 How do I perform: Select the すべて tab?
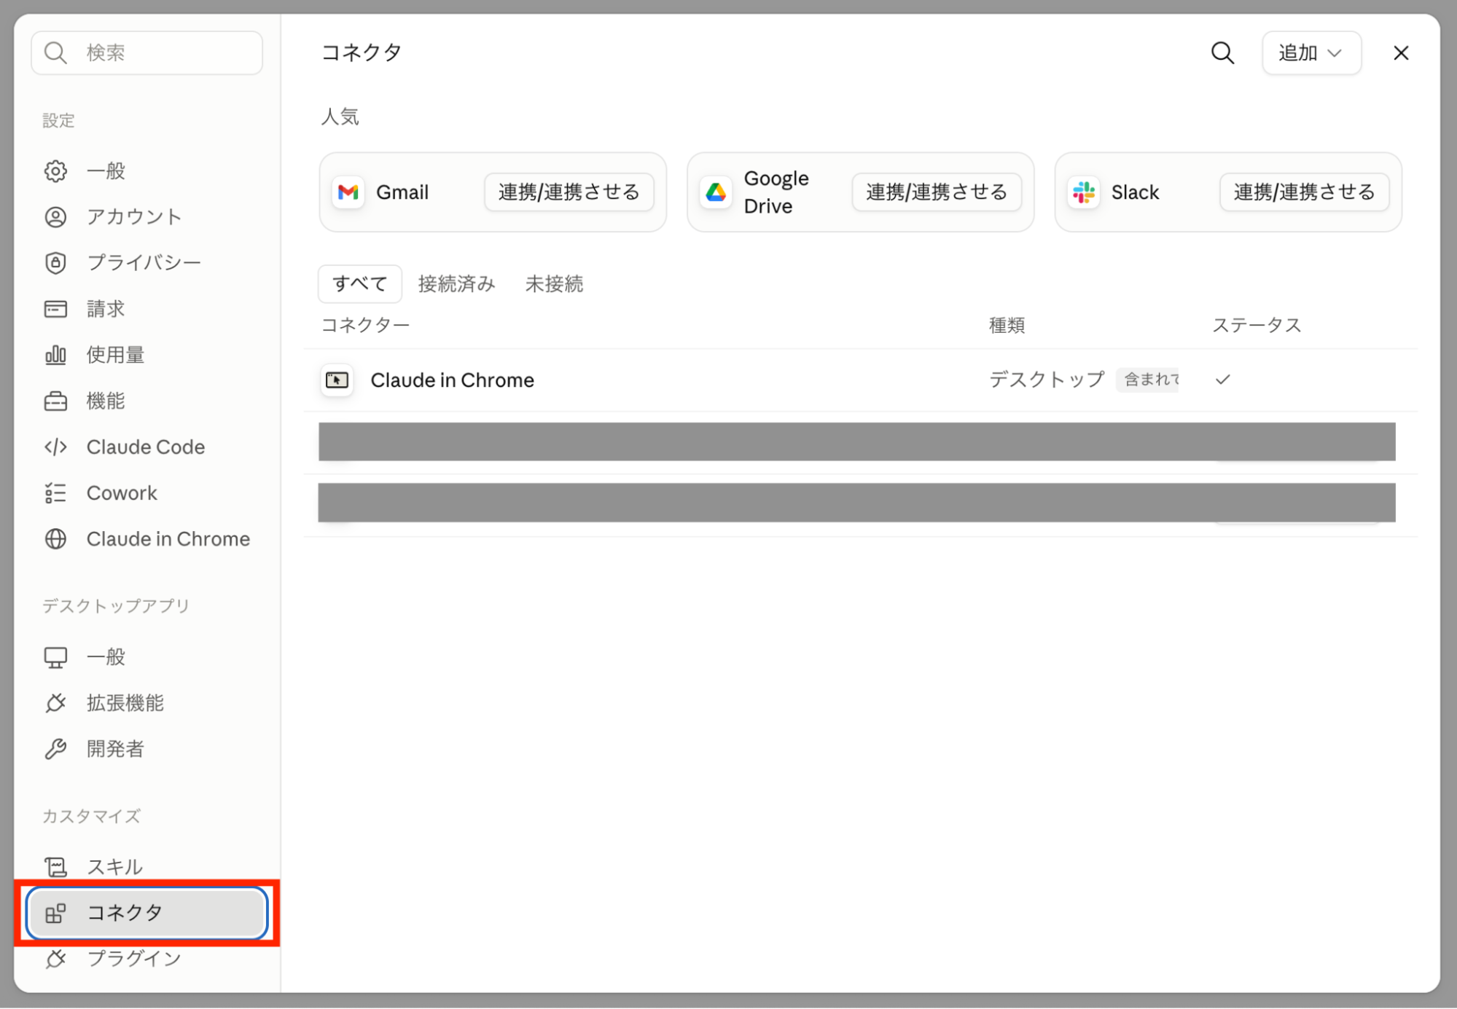coord(360,284)
